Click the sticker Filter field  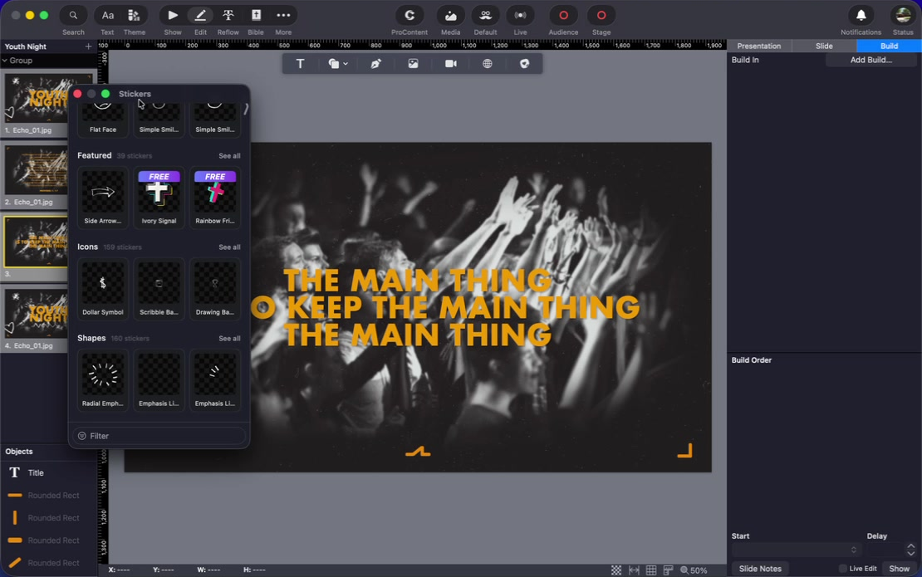[159, 436]
